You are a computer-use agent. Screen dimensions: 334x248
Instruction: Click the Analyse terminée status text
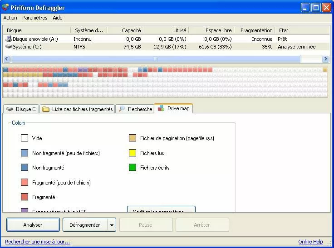click(x=297, y=47)
